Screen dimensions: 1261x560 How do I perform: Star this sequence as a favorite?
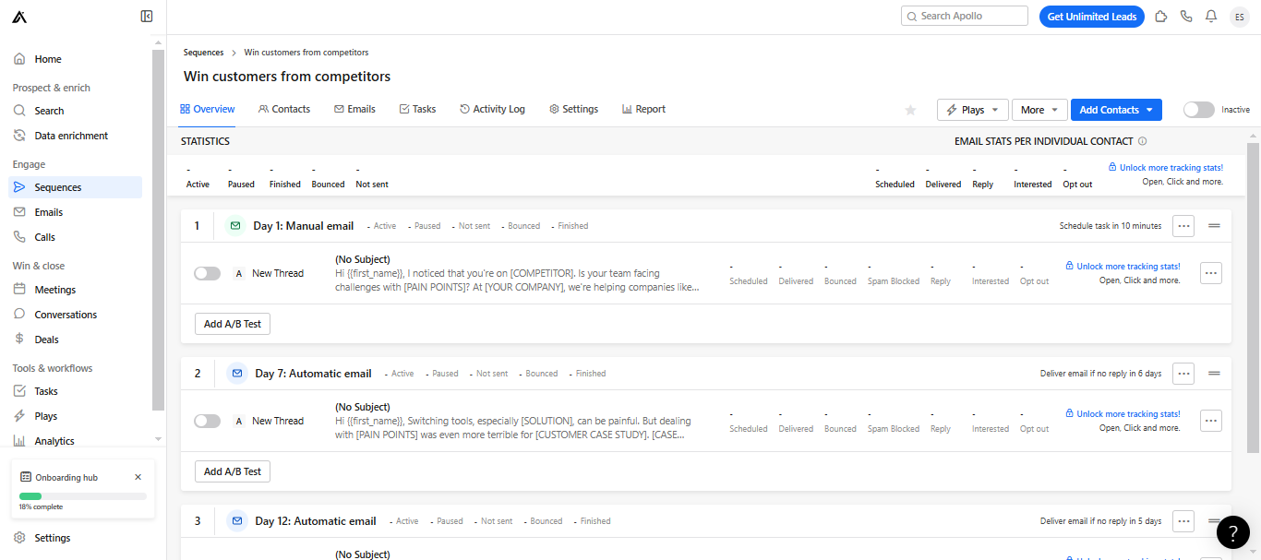click(910, 110)
